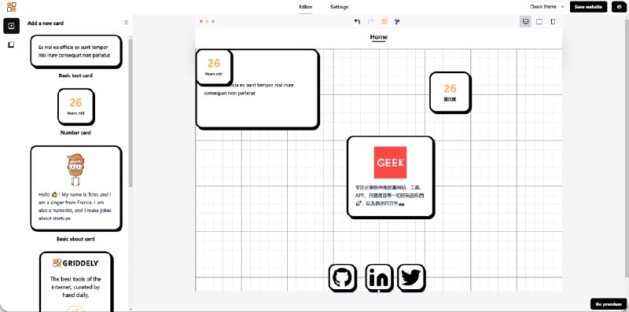Click the Save website button
Viewport: 629px width, 312px height.
coord(588,7)
